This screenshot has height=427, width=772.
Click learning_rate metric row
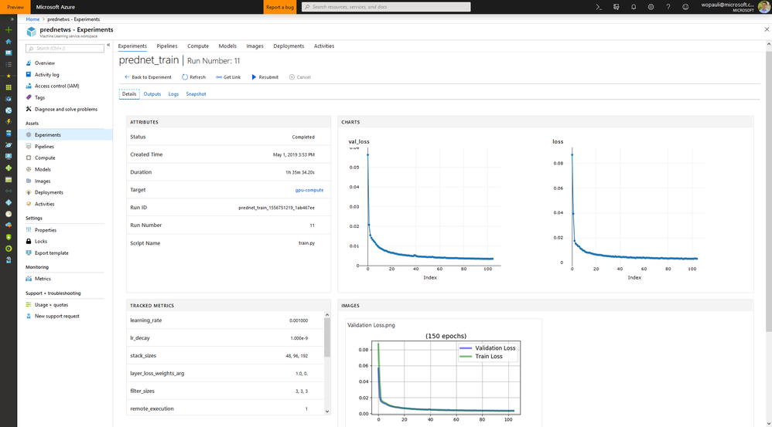[x=225, y=320]
